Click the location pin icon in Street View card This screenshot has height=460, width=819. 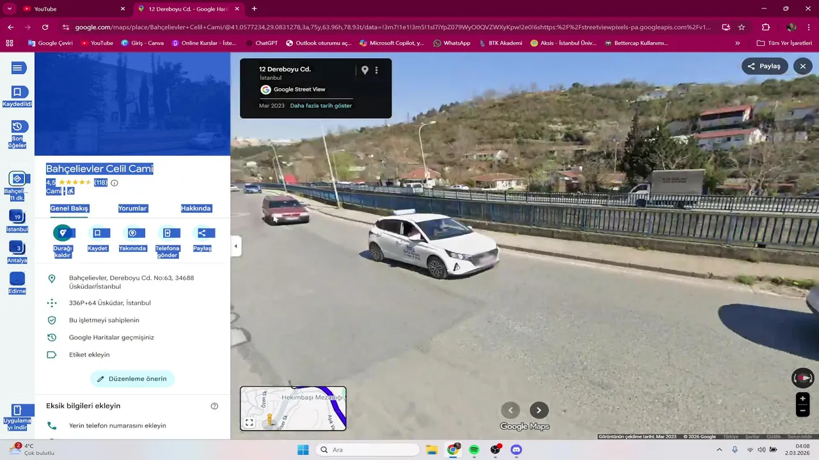[365, 70]
